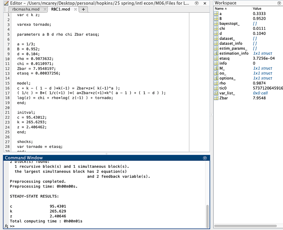The height and width of the screenshot is (230, 283).
Task: Click line number 15 in the editor gutter
Action: [x=7, y=83]
